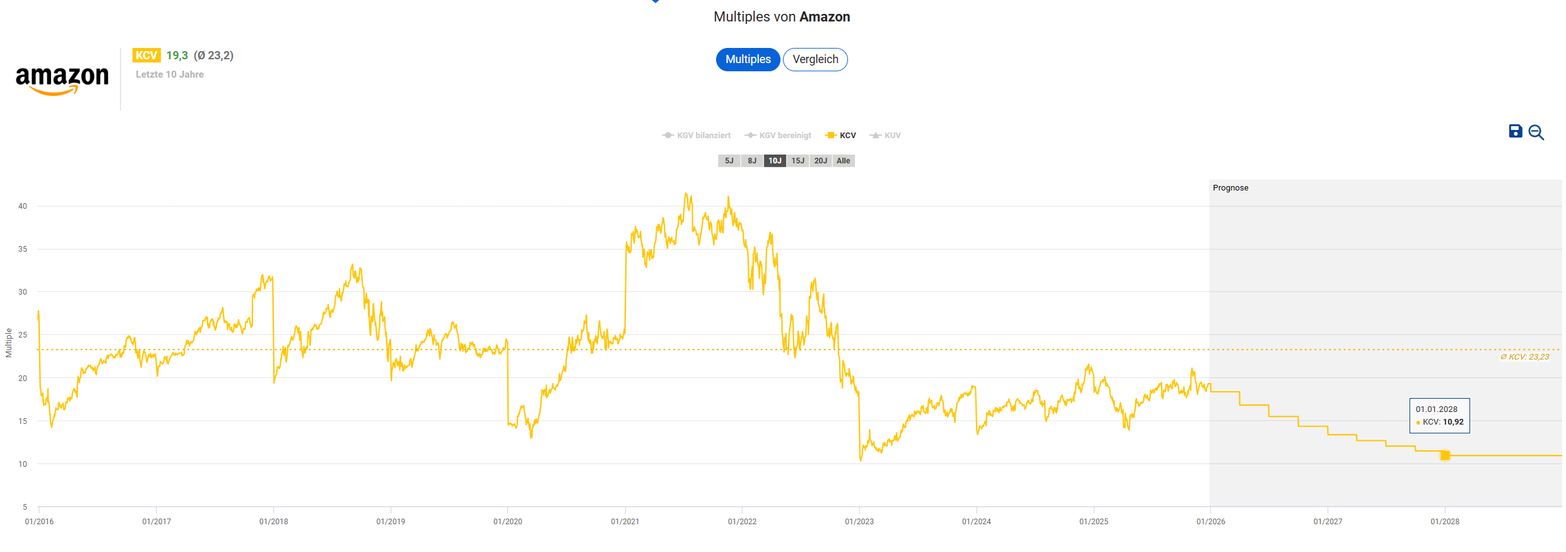Select the 15J time range

[798, 161]
